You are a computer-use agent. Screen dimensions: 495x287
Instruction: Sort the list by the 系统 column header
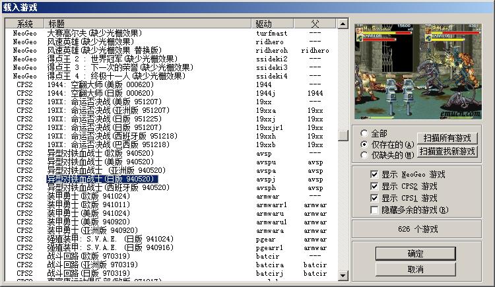click(24, 24)
